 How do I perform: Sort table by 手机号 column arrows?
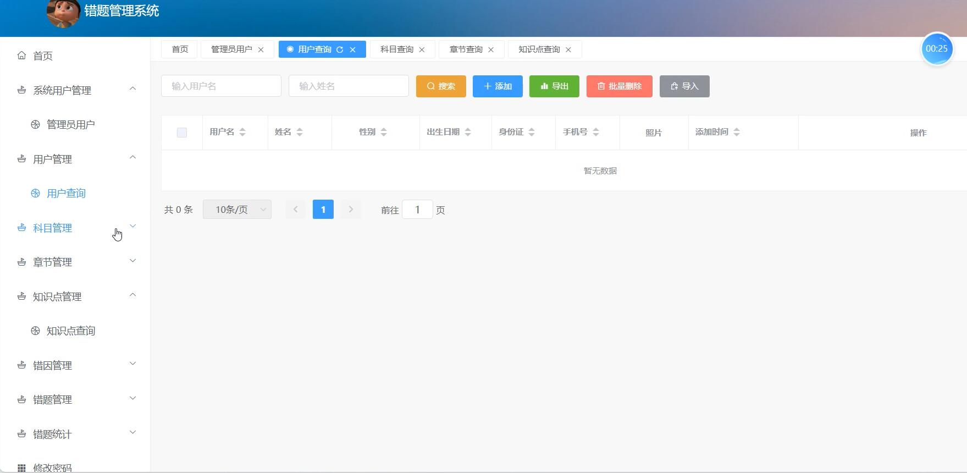[x=596, y=132]
